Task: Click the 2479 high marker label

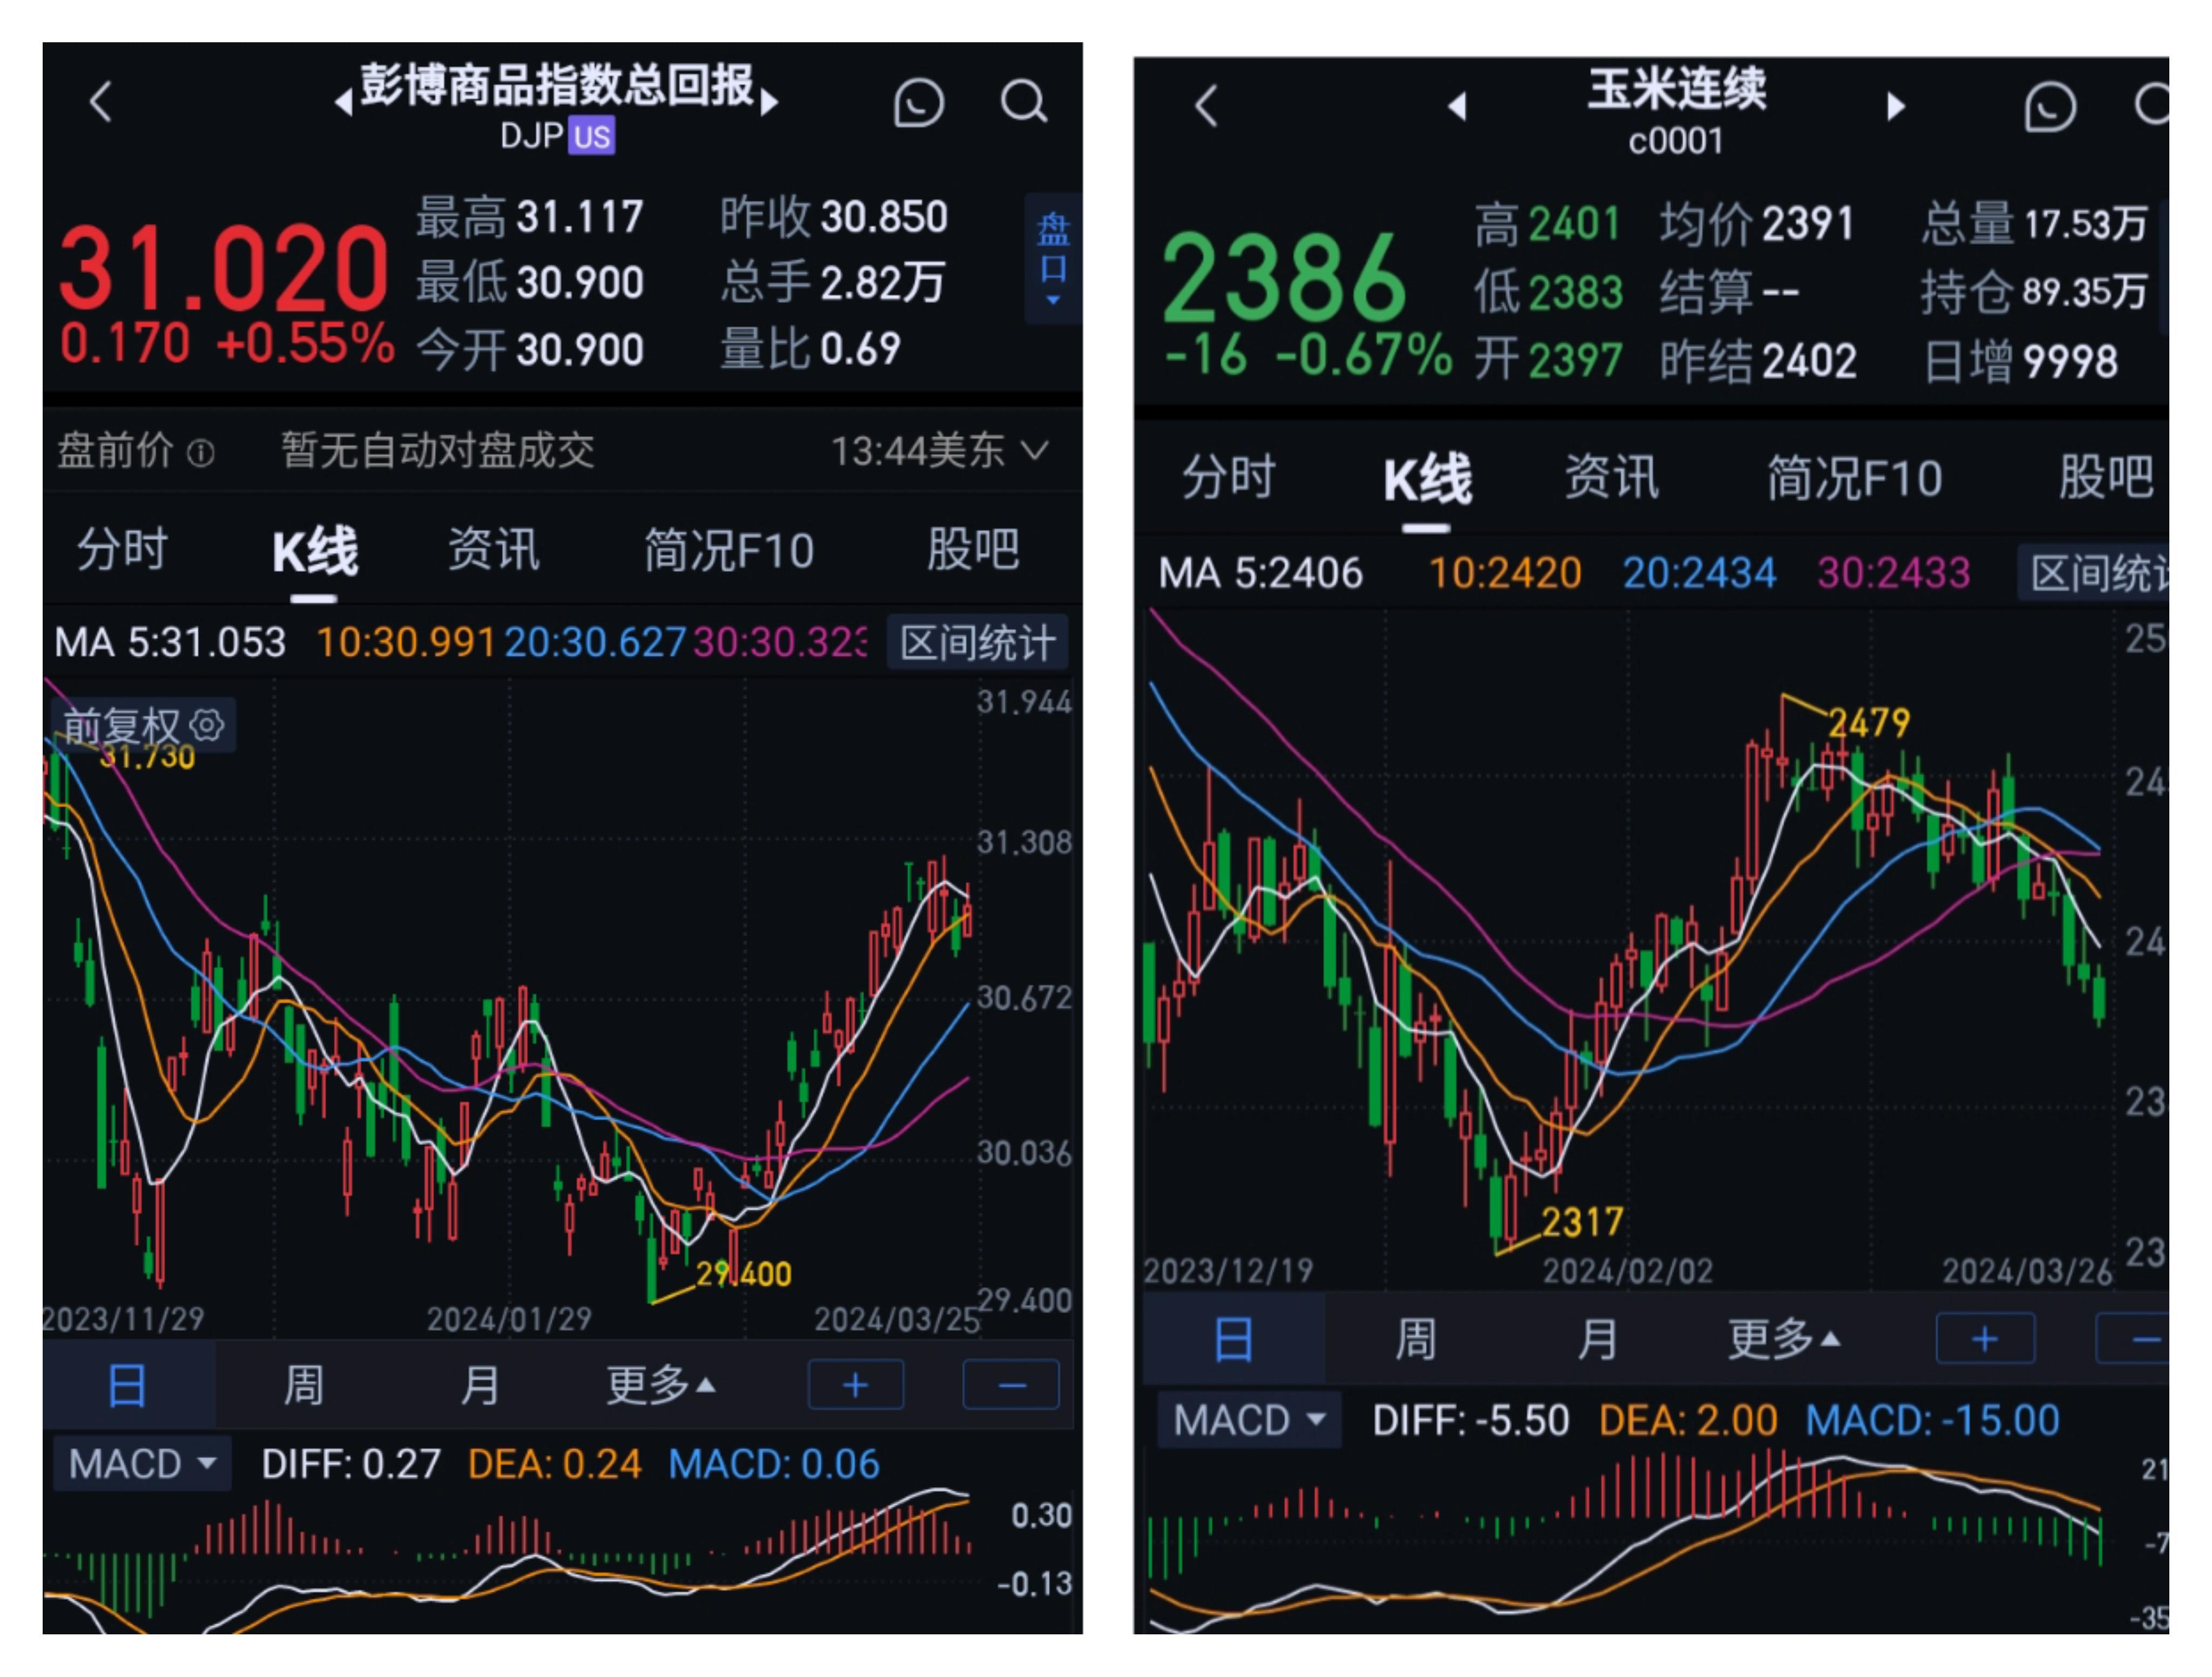Action: 1869,722
